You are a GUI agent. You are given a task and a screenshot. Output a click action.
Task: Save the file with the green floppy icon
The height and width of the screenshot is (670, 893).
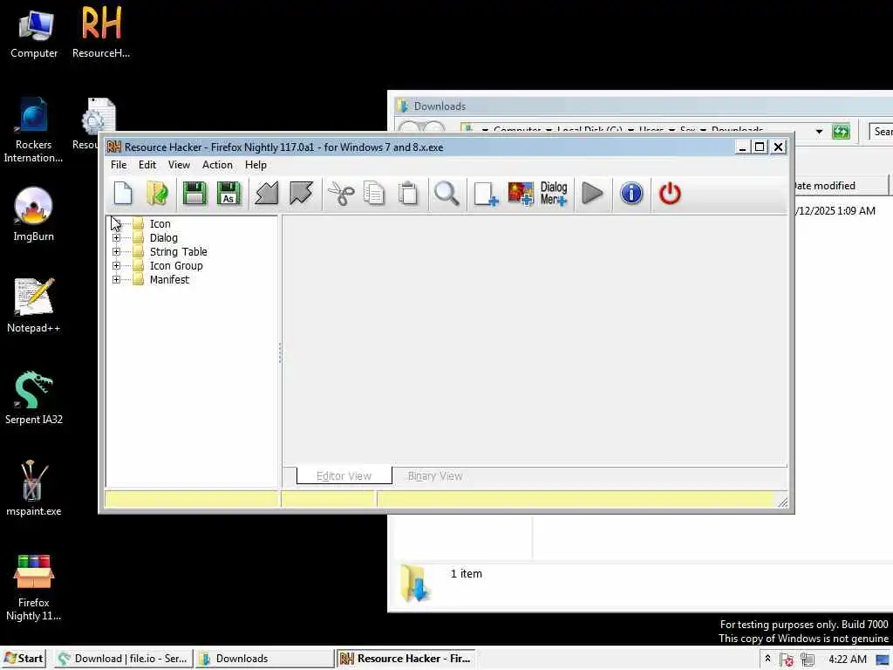[x=194, y=194]
